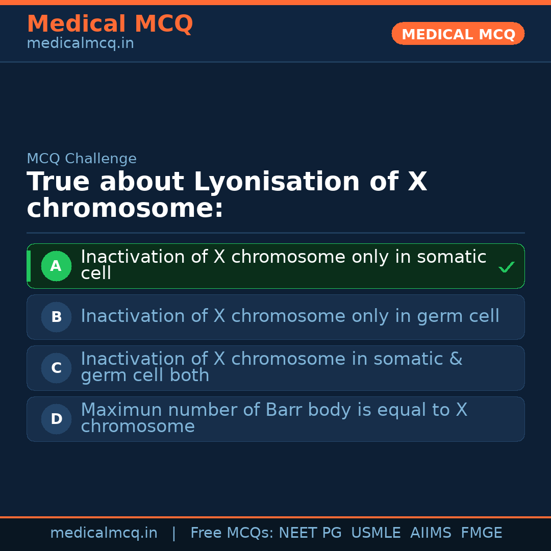Screen dimensions: 551x551
Task: Click NEET PG in the footer
Action: point(310,533)
